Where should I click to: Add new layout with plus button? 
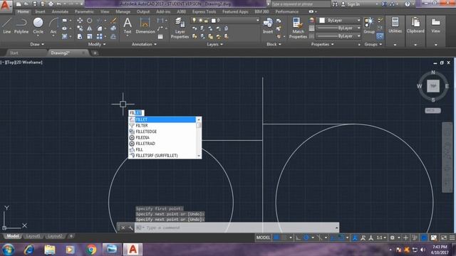pyautogui.click(x=71, y=236)
